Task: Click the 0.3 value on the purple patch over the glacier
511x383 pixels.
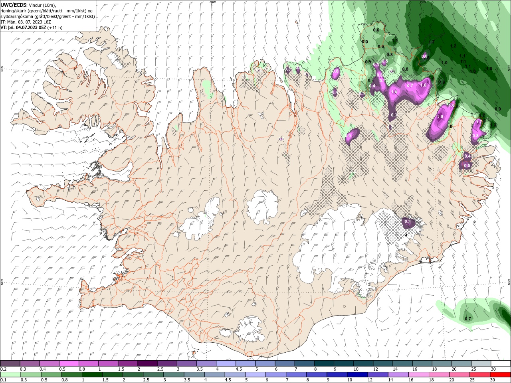Action: 408,221
